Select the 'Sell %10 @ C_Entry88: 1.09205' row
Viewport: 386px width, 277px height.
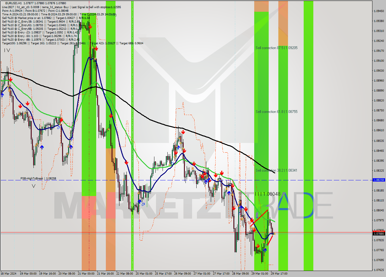pos(41,29)
